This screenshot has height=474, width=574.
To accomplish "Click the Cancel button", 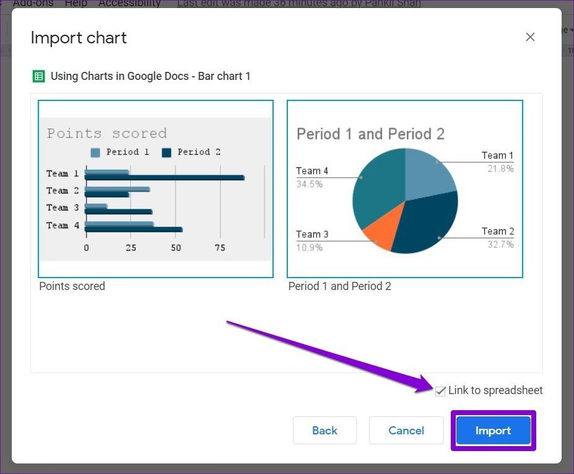I will pos(406,431).
